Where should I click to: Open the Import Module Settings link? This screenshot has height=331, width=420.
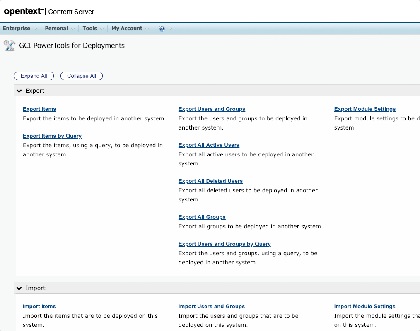(x=365, y=307)
